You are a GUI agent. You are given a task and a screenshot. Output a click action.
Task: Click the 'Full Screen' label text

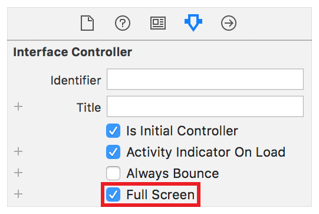tap(160, 194)
